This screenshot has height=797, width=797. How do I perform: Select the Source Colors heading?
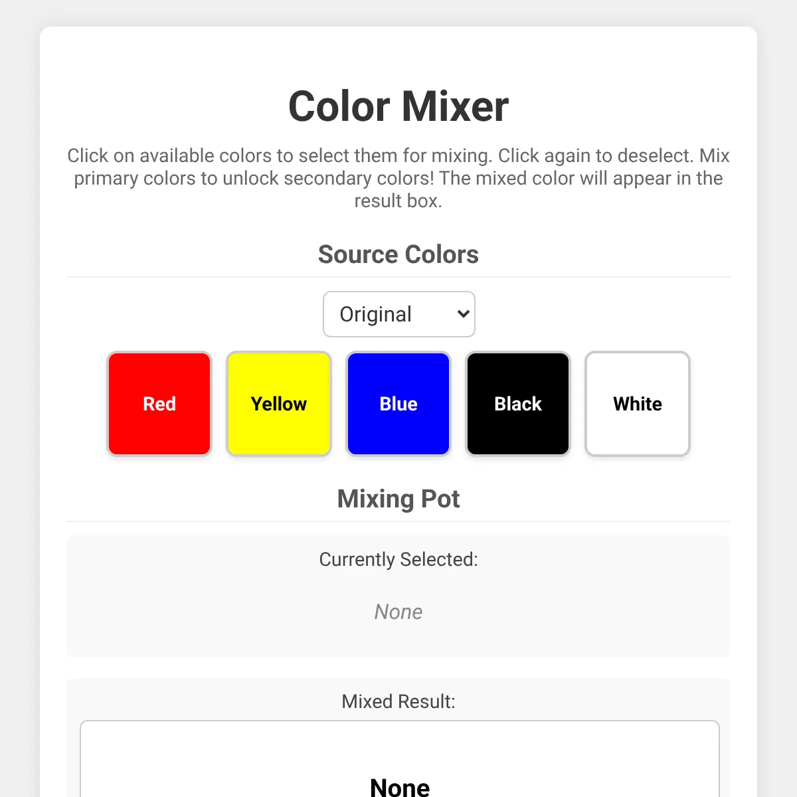pos(398,254)
